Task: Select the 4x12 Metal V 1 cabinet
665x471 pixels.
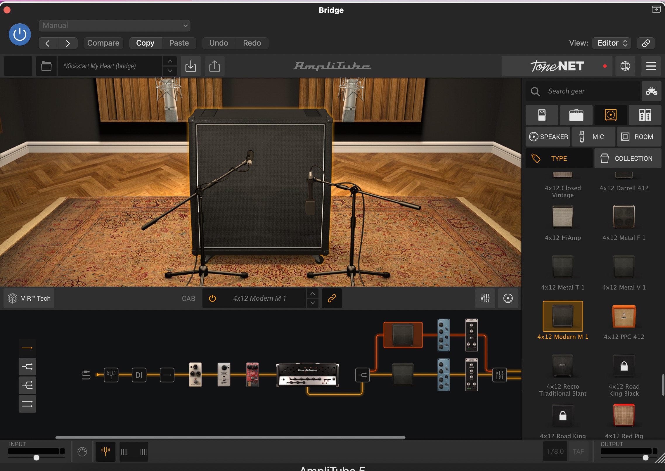Action: 624,273
